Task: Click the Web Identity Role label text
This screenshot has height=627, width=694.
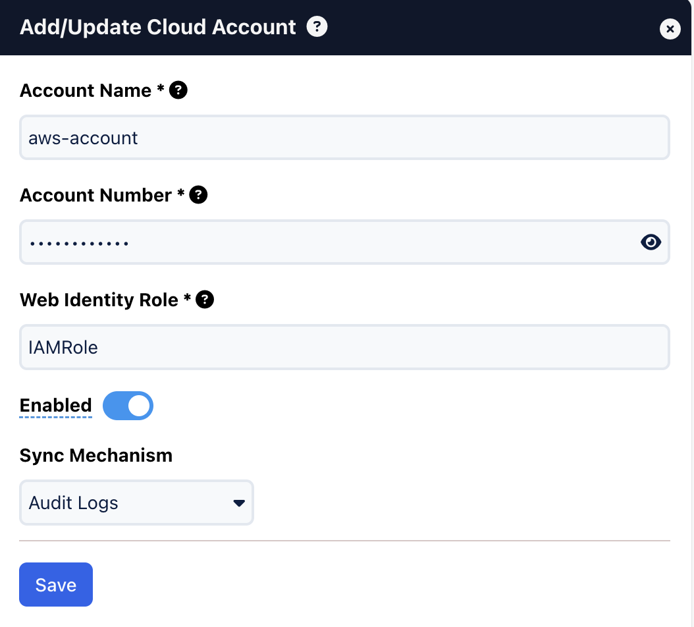Action: (x=99, y=300)
